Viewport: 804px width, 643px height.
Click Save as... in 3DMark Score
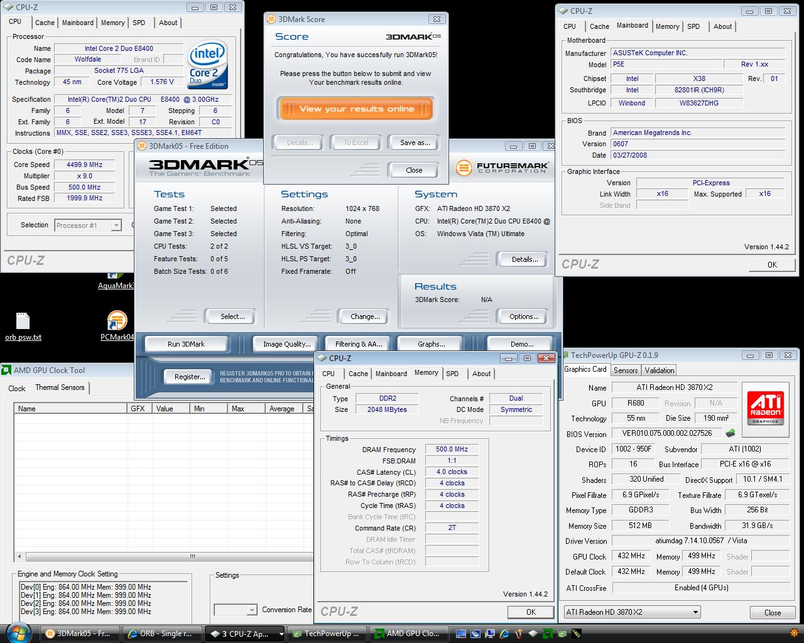pyautogui.click(x=415, y=143)
